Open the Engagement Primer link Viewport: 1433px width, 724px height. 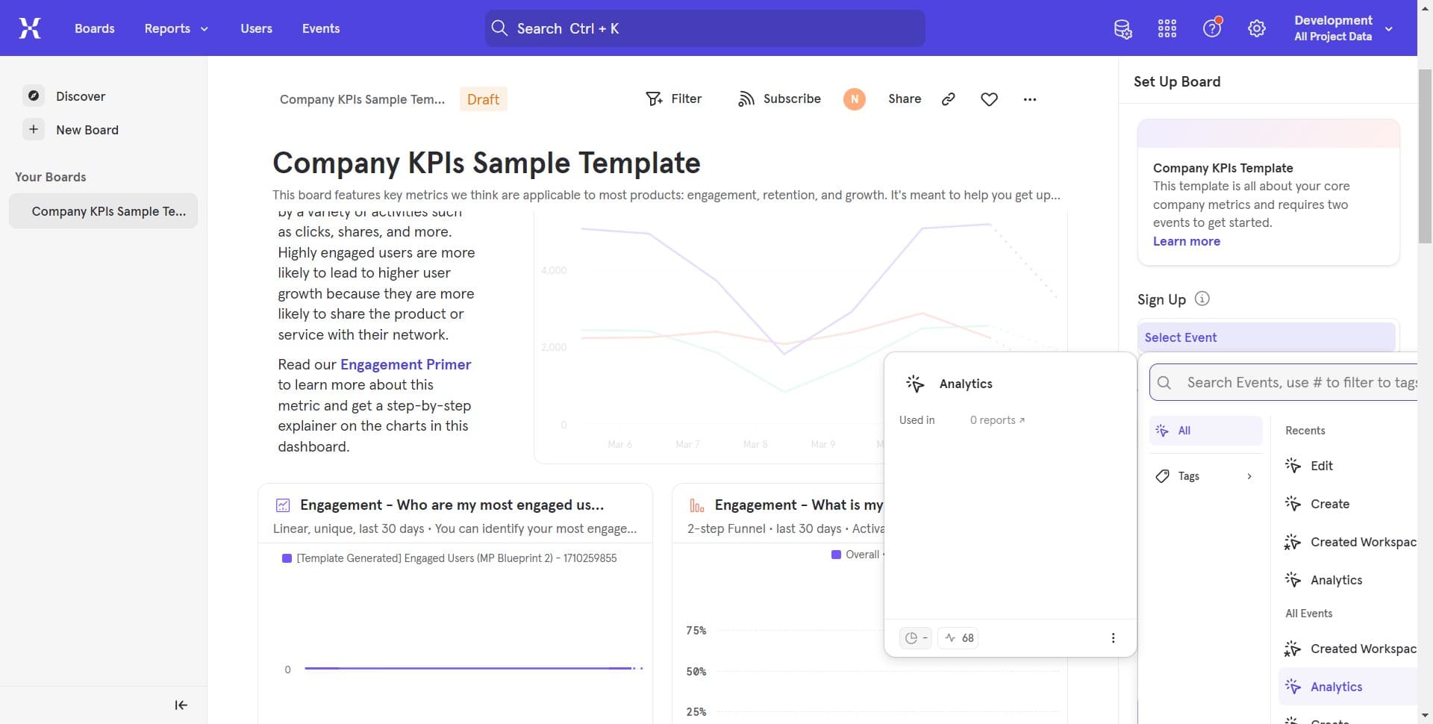(x=405, y=364)
